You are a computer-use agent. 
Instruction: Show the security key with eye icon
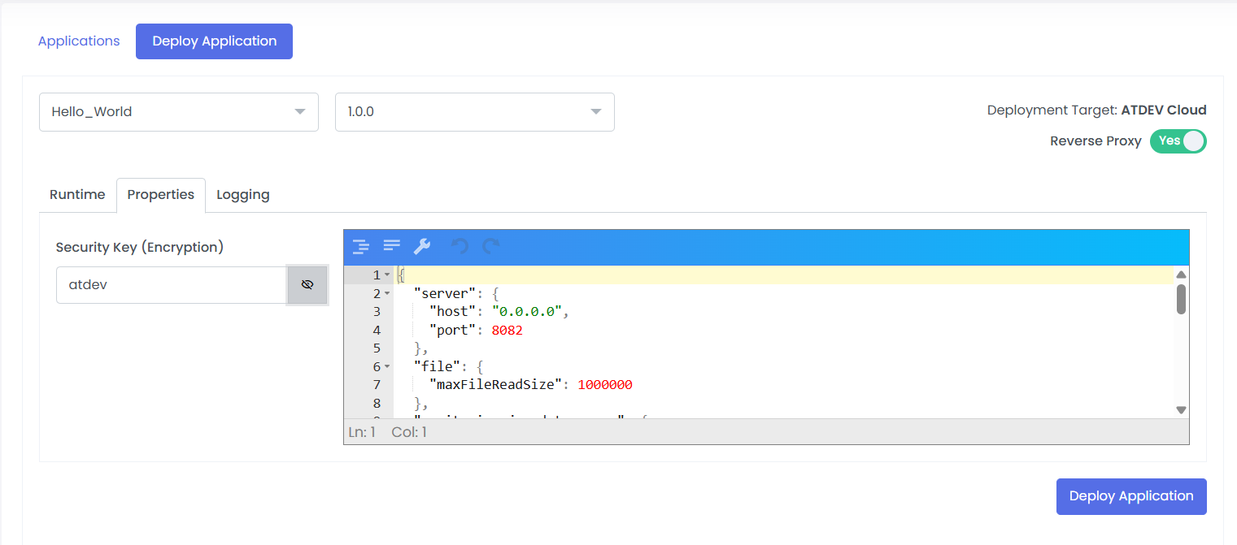pos(307,285)
